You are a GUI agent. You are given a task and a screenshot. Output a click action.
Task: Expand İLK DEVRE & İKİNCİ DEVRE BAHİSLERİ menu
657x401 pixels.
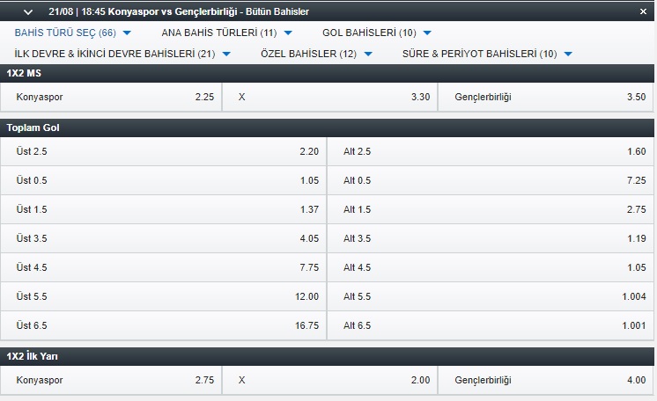[122, 54]
